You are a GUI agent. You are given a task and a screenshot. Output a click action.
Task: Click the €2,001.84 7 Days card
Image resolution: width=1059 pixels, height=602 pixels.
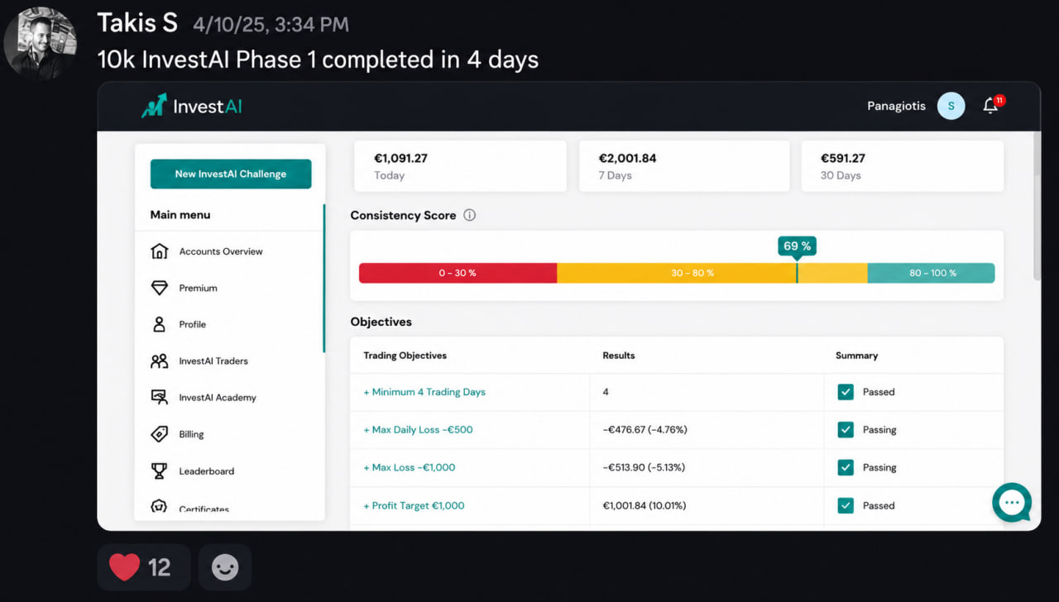click(683, 166)
